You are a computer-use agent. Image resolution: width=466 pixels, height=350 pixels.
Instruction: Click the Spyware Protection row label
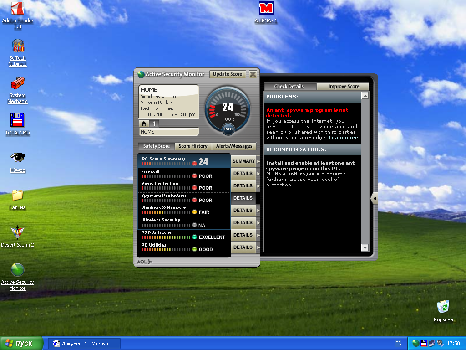pos(163,196)
